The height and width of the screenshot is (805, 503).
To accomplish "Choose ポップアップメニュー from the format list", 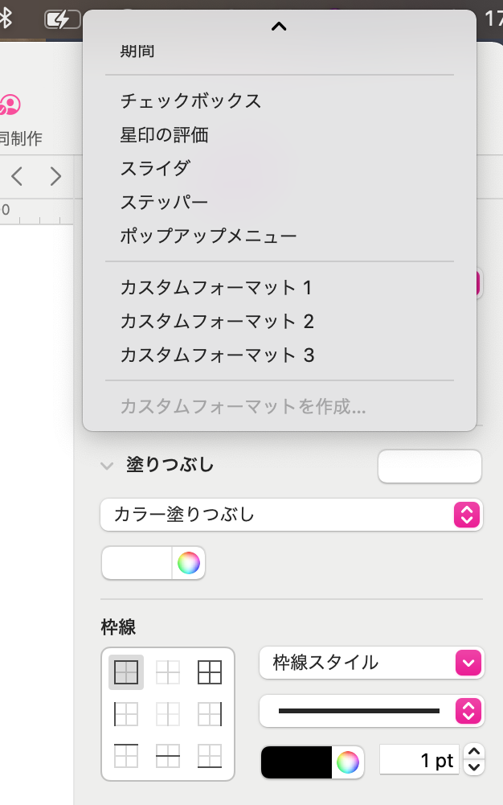I will click(209, 236).
